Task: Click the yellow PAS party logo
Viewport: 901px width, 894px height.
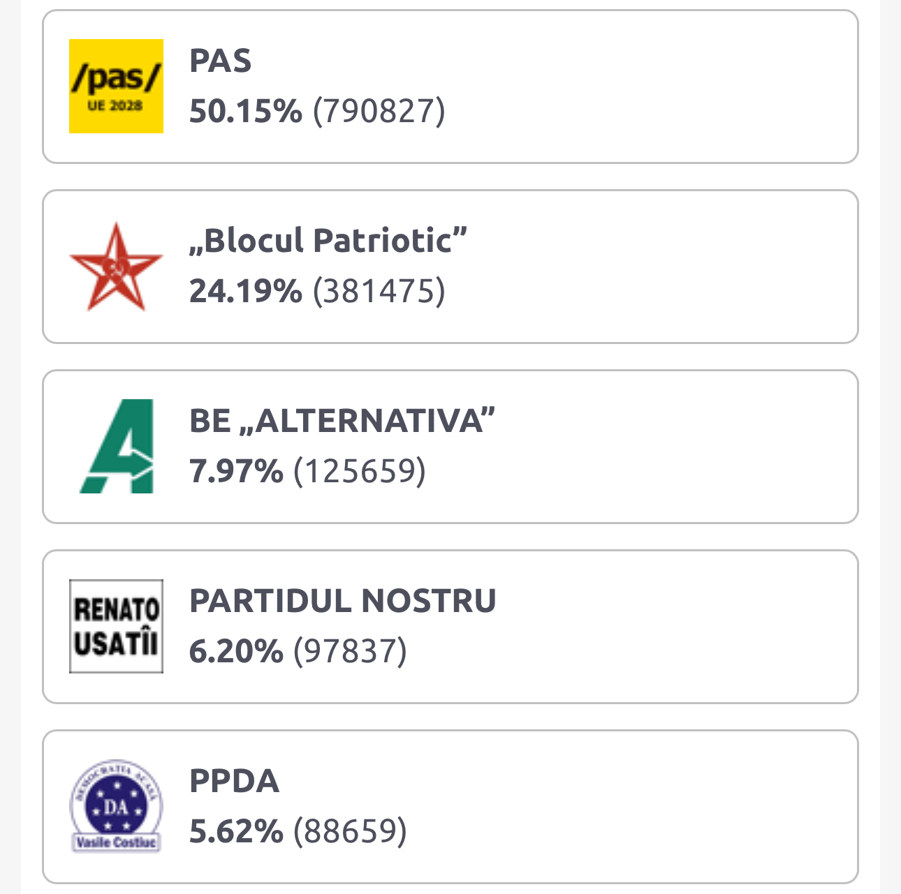Action: pos(116,86)
